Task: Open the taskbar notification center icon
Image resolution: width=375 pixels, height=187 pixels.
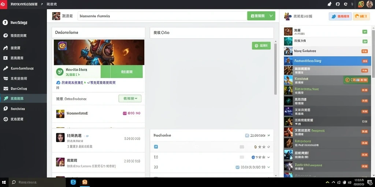Action: (x=370, y=182)
